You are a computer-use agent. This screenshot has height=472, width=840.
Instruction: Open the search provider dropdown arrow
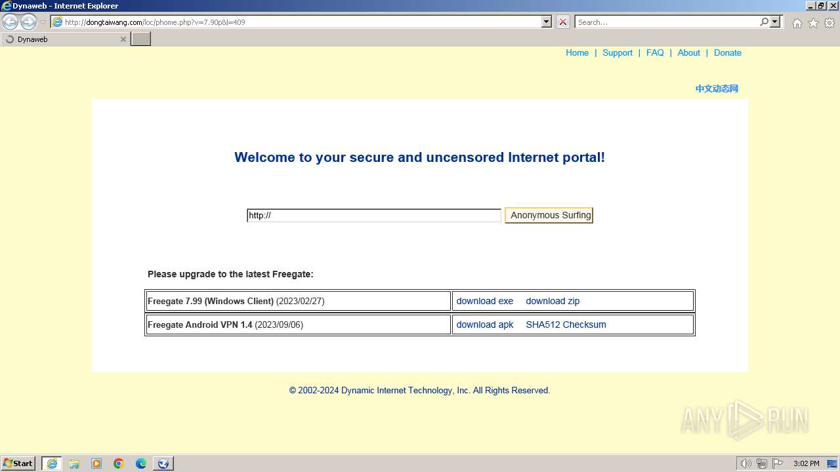tap(775, 22)
